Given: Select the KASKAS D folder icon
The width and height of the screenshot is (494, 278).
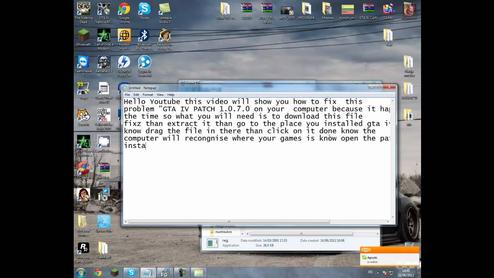Looking at the screenshot, I should click(409, 91).
